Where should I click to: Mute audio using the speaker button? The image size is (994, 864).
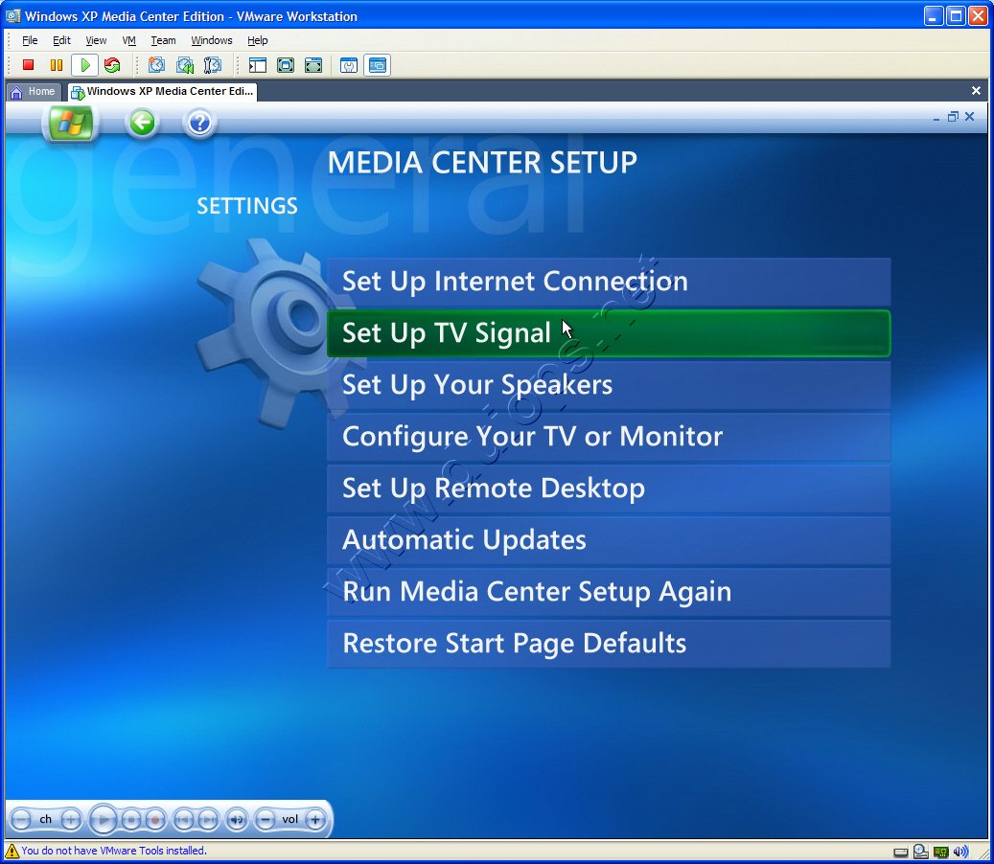[236, 820]
